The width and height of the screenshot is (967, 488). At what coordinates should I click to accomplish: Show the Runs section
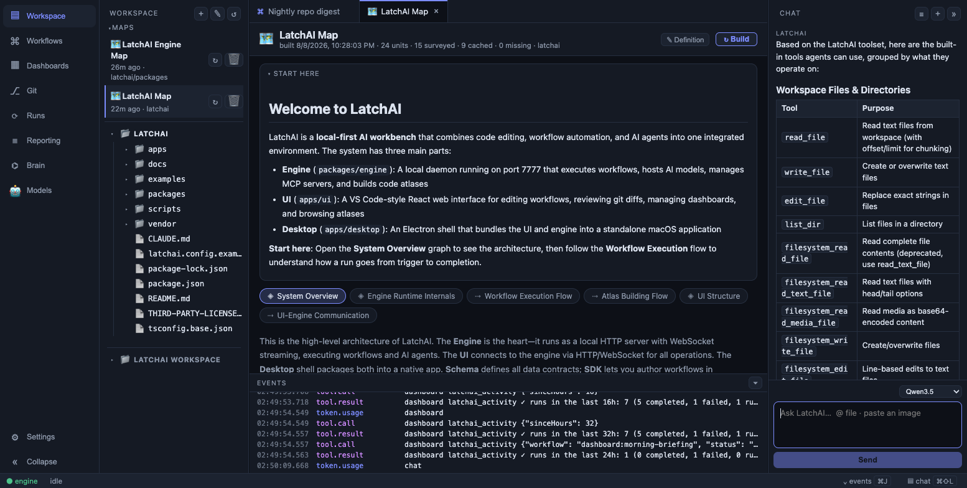(x=49, y=115)
